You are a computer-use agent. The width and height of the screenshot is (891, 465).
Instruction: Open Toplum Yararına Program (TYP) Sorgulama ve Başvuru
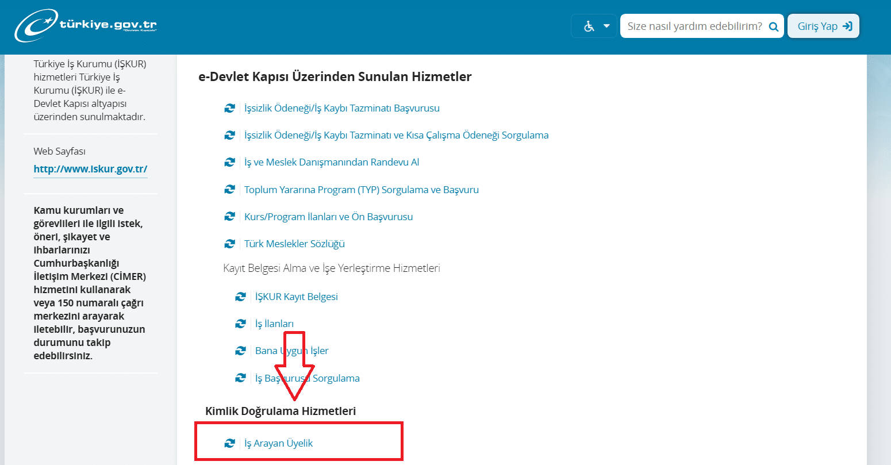point(362,190)
